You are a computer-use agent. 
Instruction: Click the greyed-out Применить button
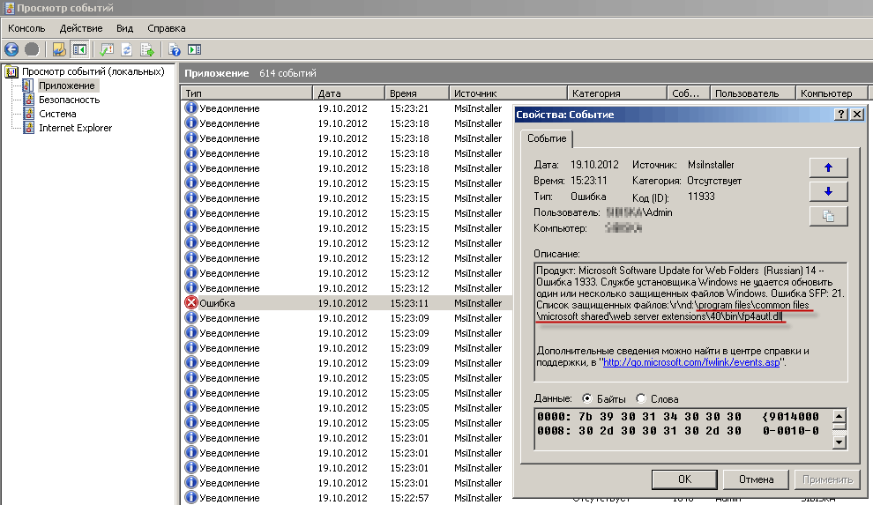(x=827, y=479)
